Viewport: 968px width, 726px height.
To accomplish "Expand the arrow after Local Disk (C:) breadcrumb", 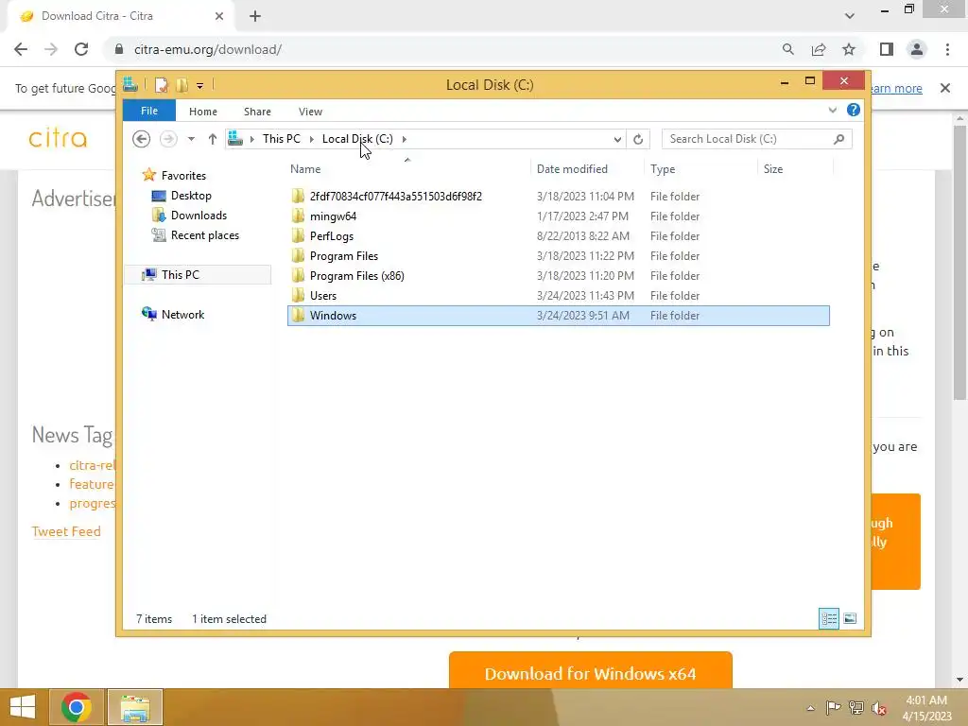I will point(405,139).
